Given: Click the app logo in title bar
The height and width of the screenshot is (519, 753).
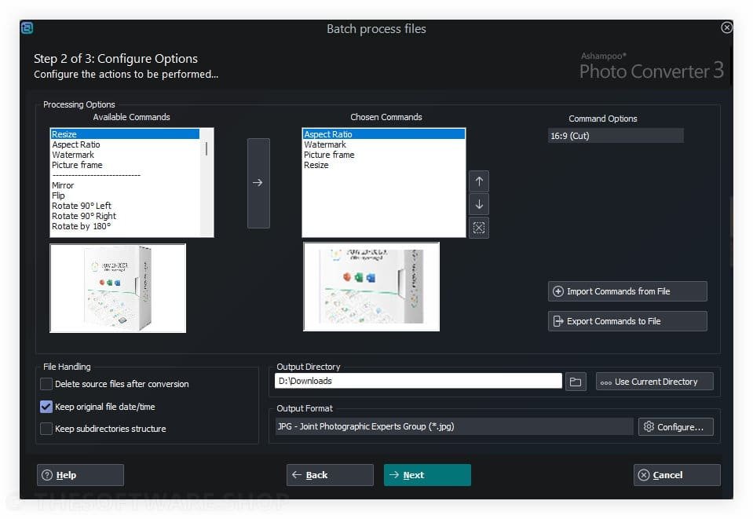Looking at the screenshot, I should coord(27,28).
